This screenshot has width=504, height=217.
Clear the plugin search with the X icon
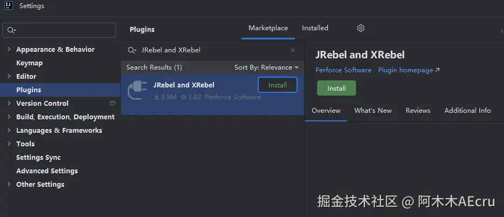[x=292, y=50]
